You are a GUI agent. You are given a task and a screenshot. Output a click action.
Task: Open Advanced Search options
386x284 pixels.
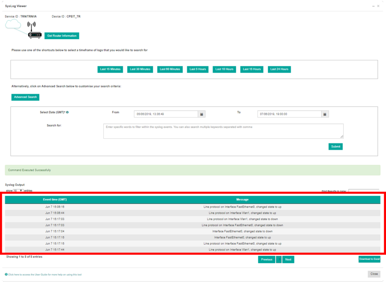pyautogui.click(x=25, y=97)
